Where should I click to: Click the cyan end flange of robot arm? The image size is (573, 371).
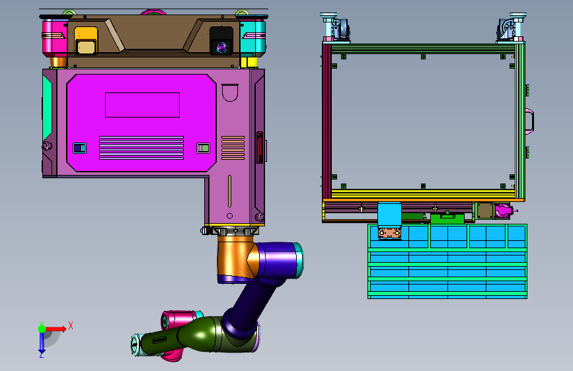[x=136, y=345]
